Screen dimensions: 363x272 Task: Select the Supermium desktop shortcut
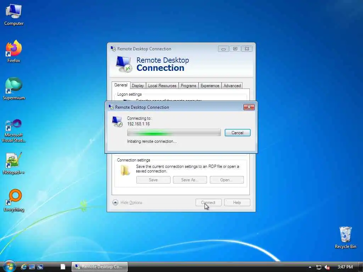(x=14, y=89)
